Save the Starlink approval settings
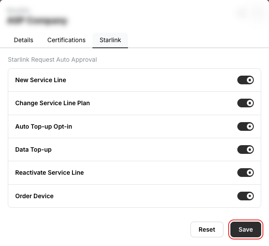 246,229
